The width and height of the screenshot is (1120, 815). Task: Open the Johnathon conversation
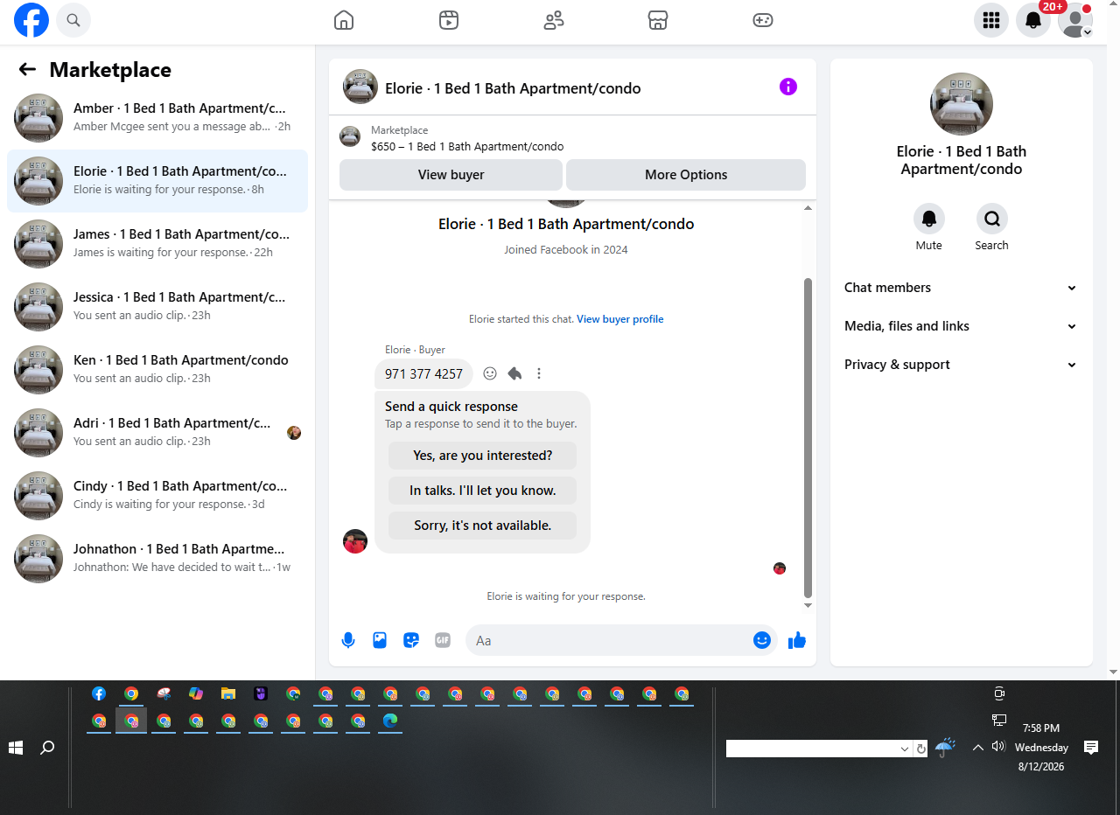tap(157, 559)
